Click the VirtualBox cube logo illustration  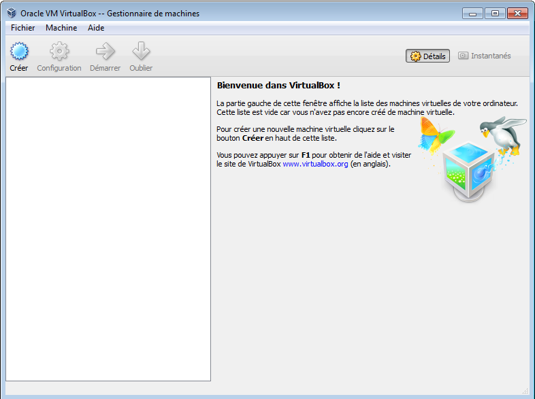(x=468, y=171)
